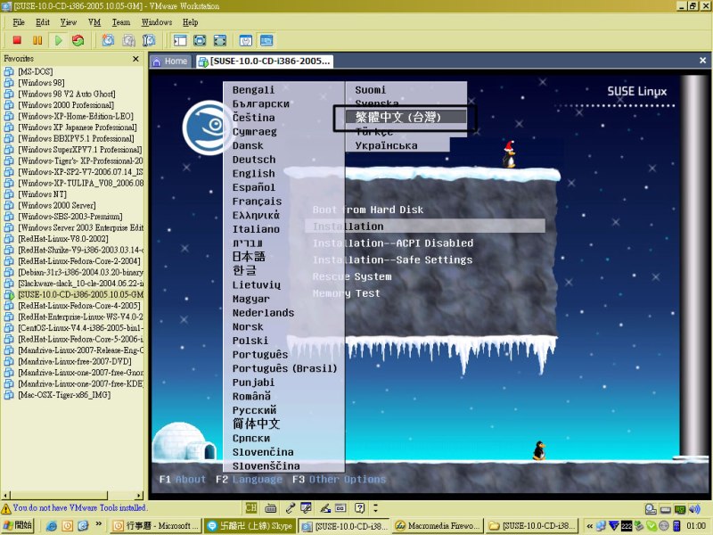Viewport: 713px width, 535px height.
Task: Open the Windows Start button
Action: pos(19,525)
